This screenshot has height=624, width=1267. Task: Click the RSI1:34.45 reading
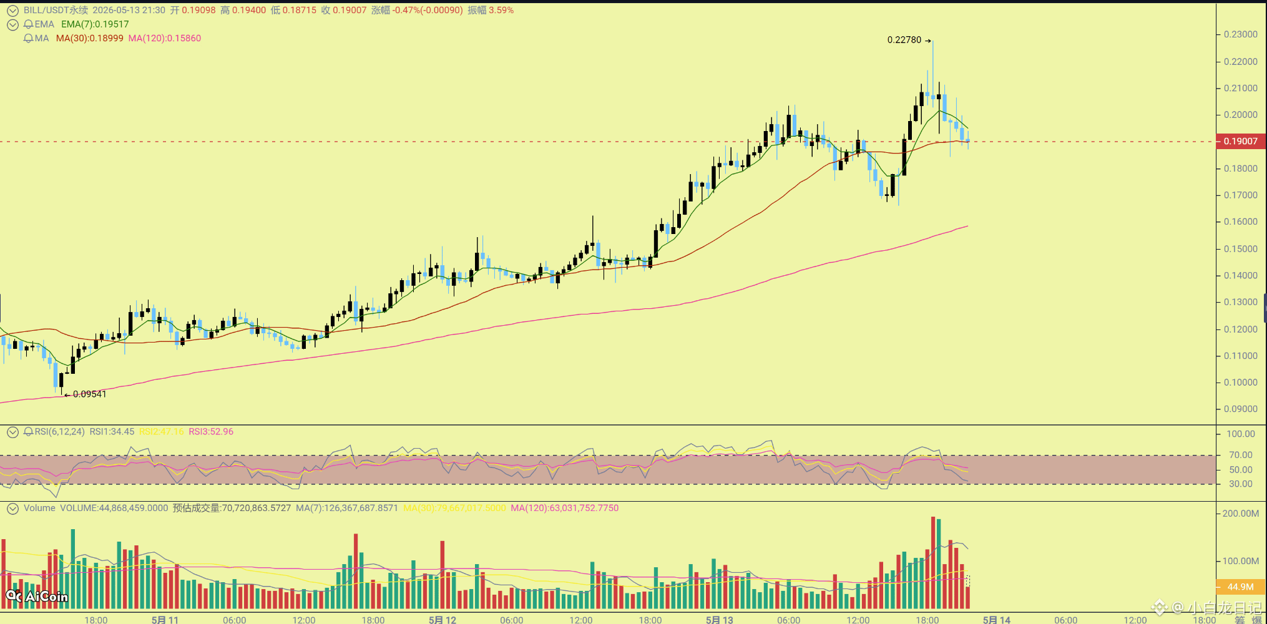coord(112,432)
